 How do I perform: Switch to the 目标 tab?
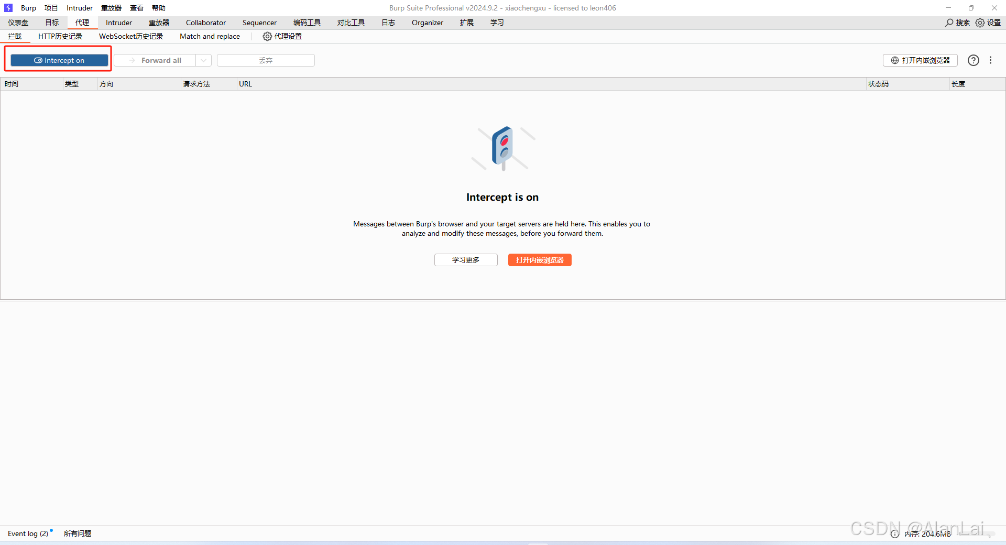click(52, 23)
